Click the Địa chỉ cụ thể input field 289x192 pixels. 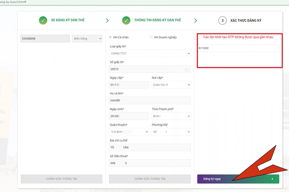150,147
